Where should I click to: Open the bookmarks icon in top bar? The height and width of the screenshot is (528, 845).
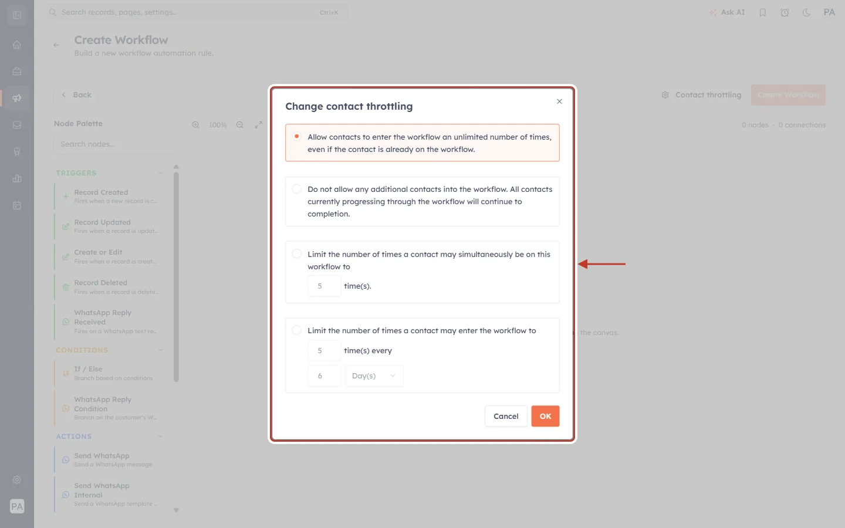(763, 12)
